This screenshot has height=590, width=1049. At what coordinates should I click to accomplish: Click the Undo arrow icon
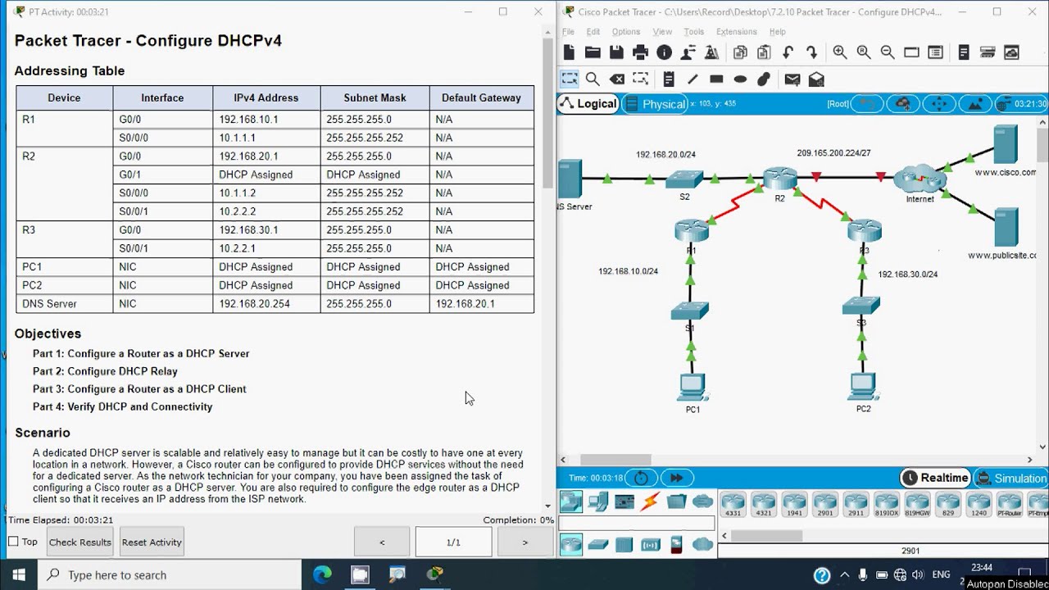(x=788, y=52)
